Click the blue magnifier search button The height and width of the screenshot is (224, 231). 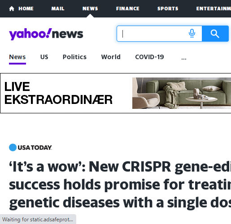tap(215, 34)
